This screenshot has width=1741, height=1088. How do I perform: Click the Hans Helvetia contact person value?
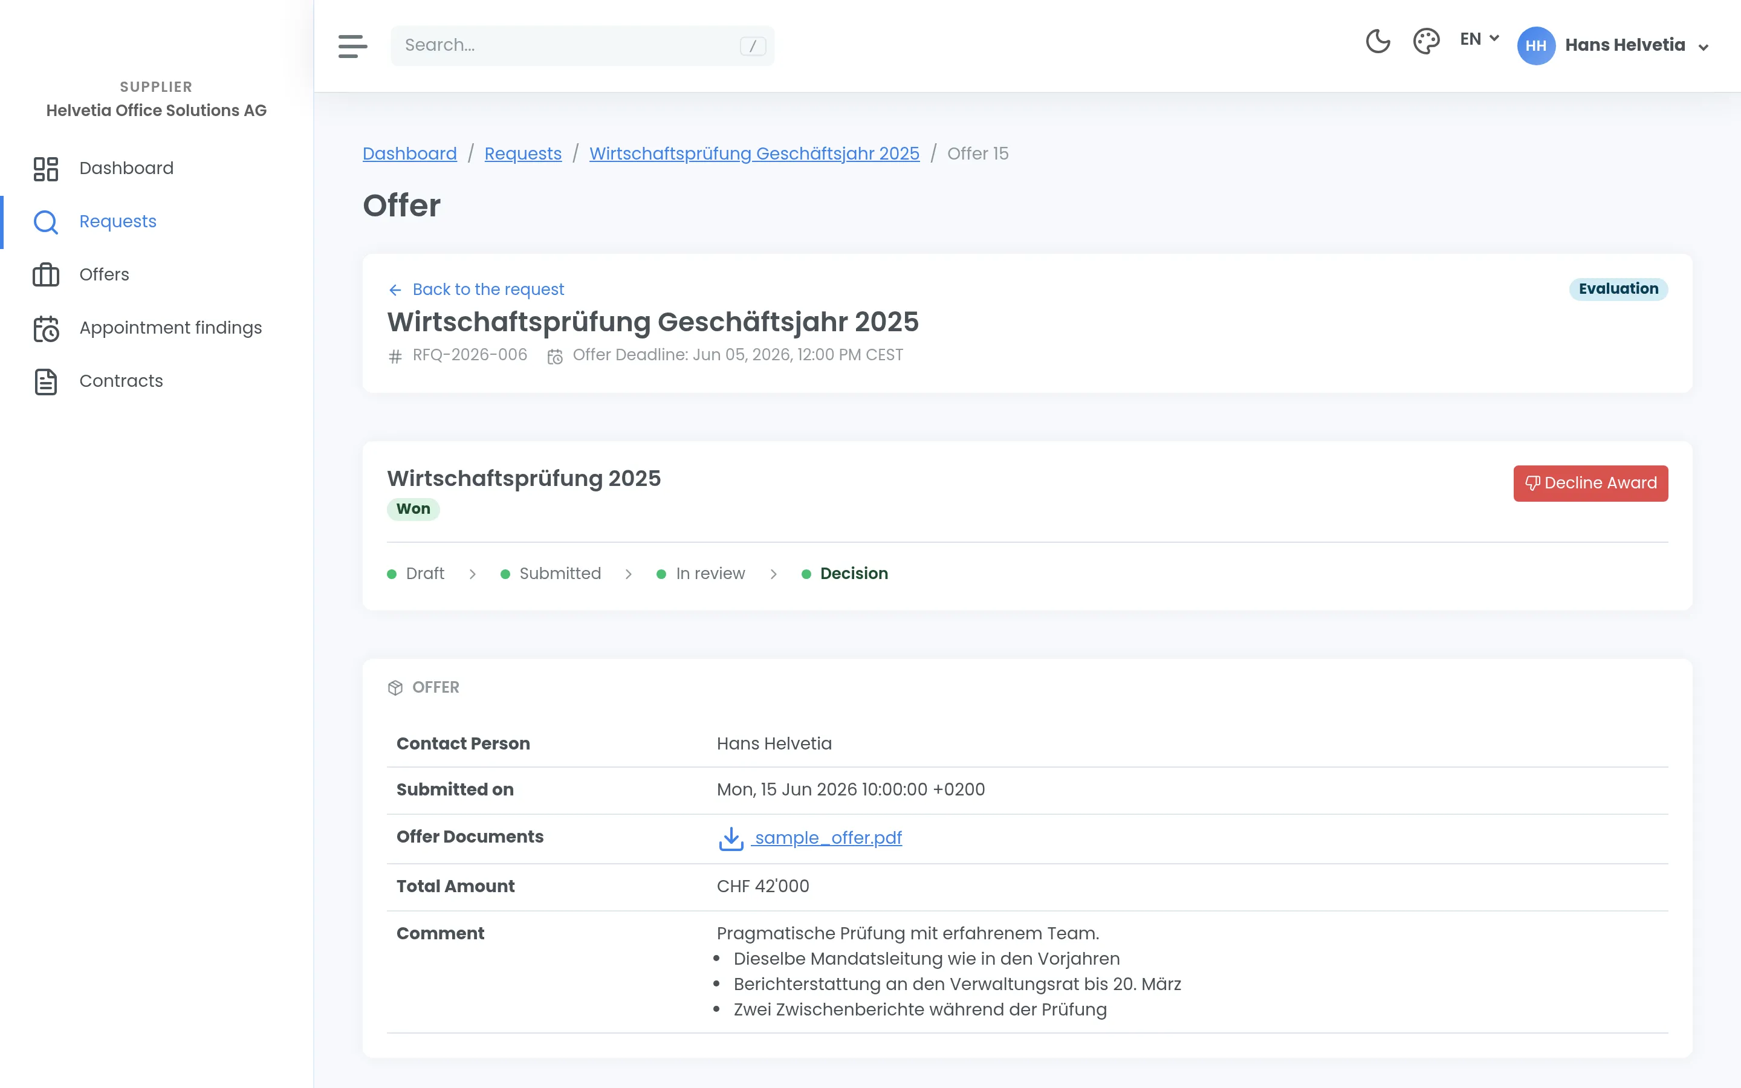click(x=774, y=743)
